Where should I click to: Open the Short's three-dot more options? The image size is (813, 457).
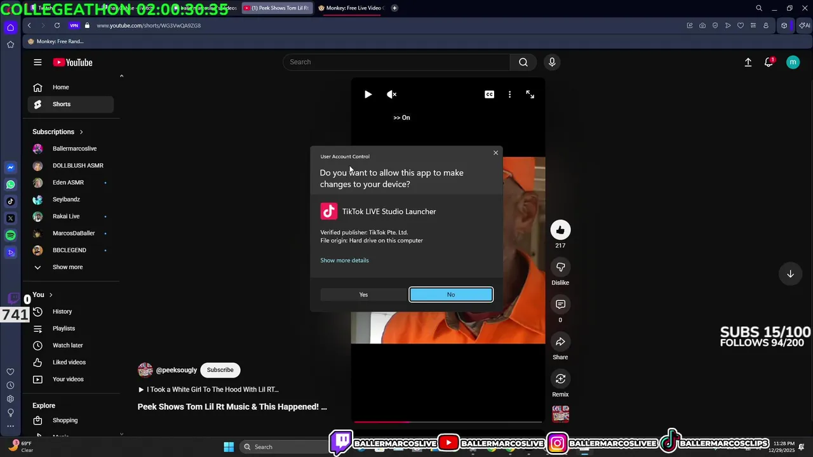[x=509, y=95]
